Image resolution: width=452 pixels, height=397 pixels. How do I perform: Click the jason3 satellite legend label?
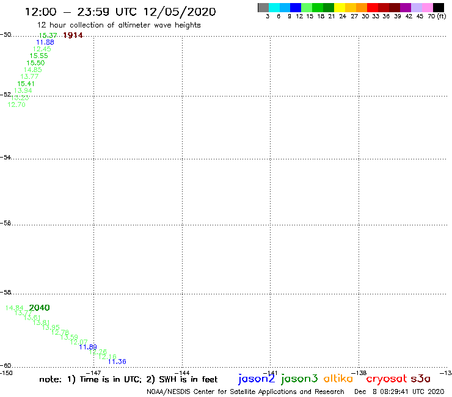tap(299, 379)
